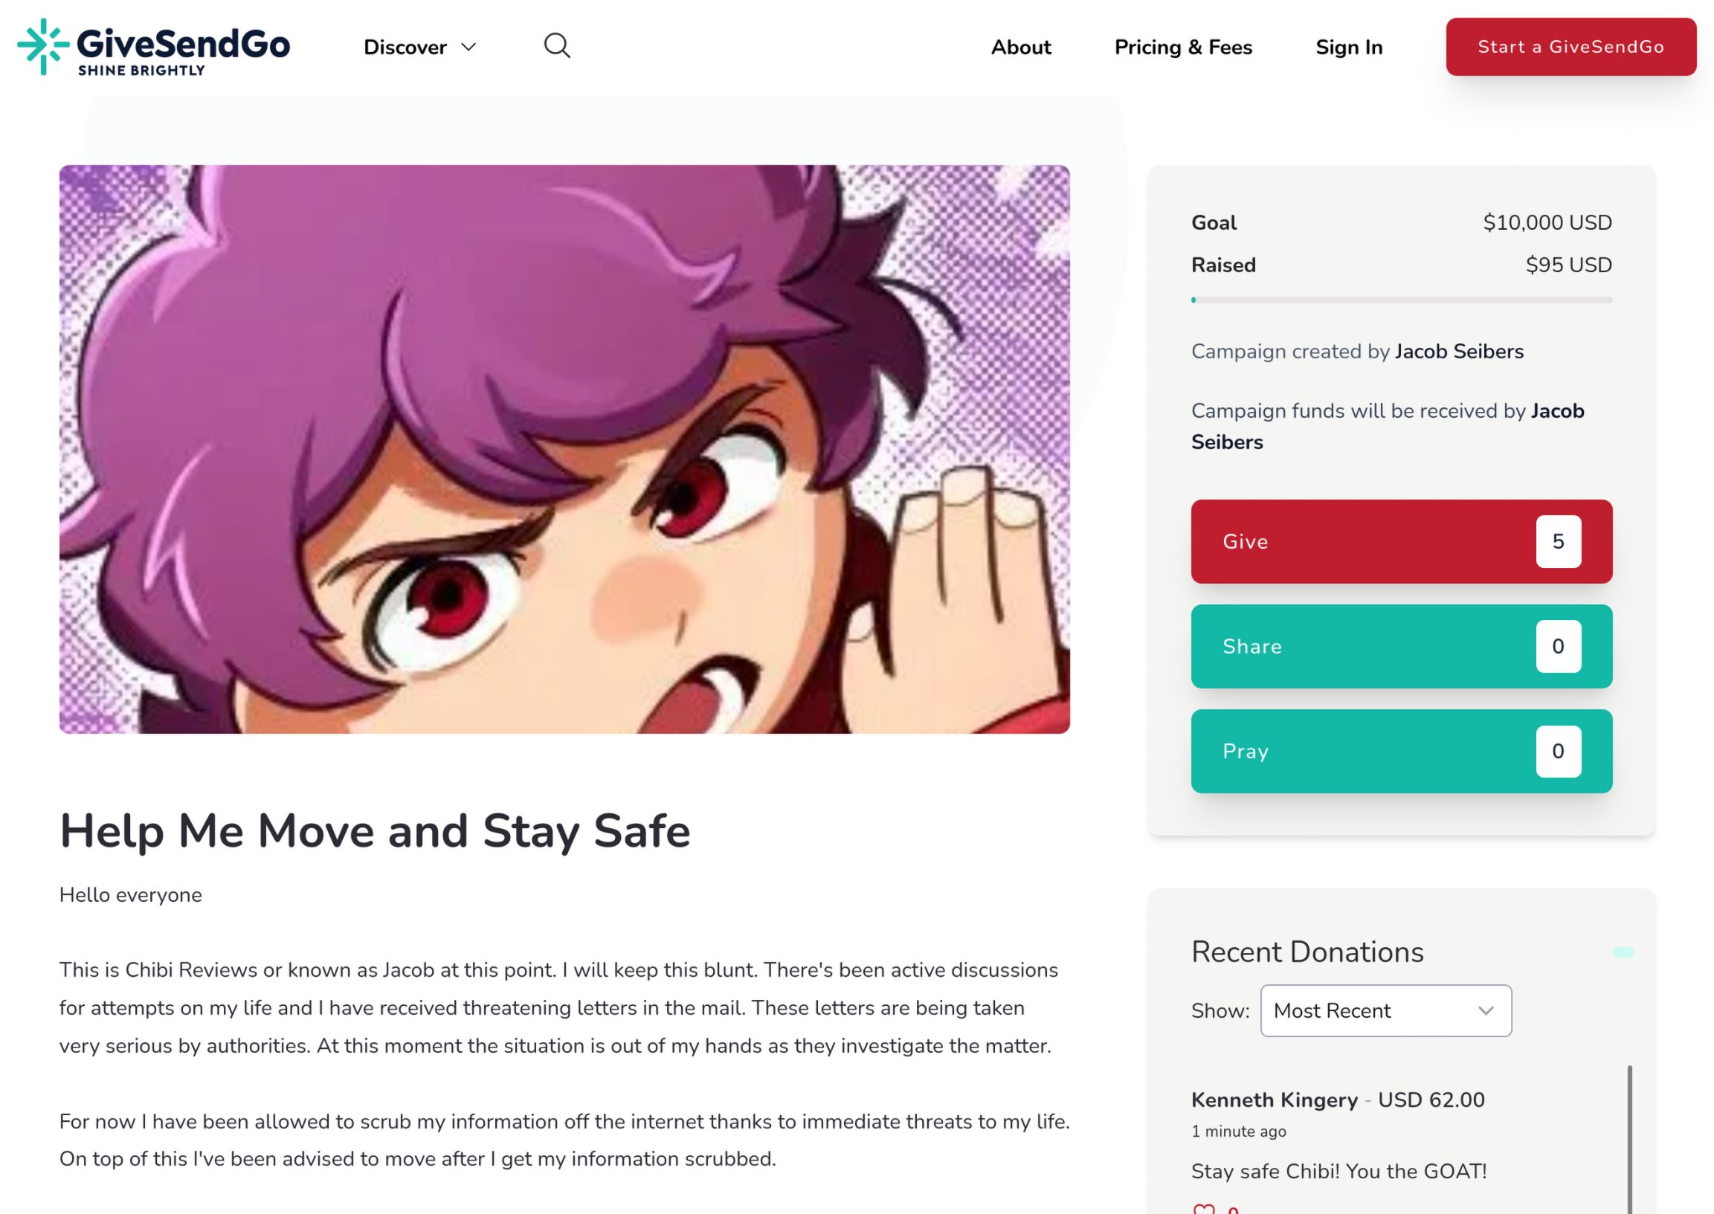1714x1214 pixels.
Task: Click the Sign In link
Action: point(1348,47)
